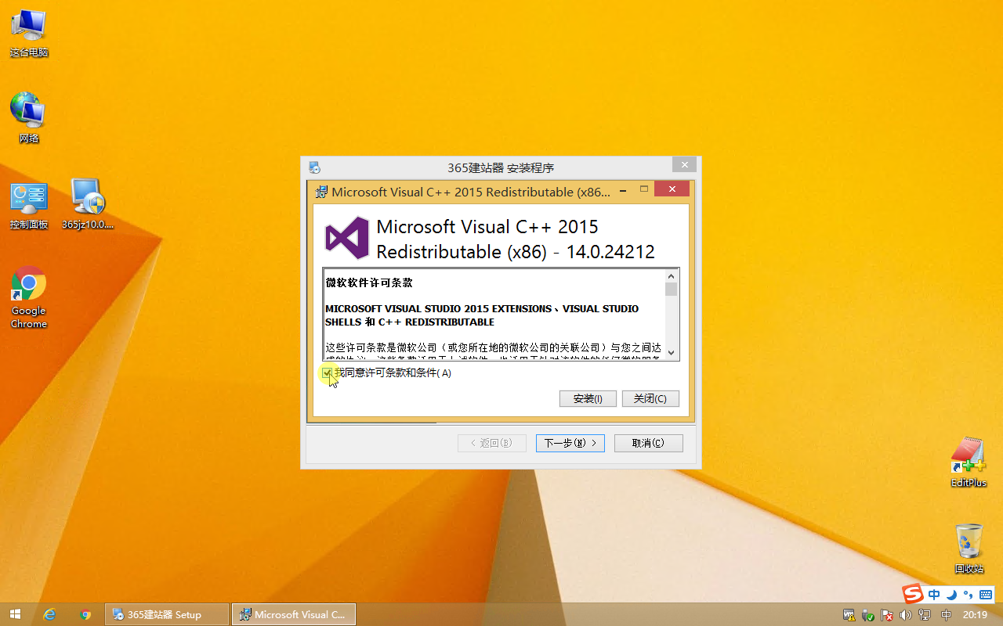
Task: Select the 365jz10.0 installer desktop icon
Action: [x=88, y=205]
